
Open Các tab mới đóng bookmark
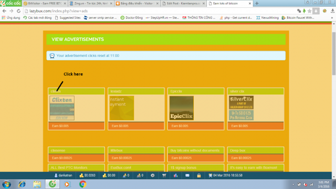tap(37, 18)
